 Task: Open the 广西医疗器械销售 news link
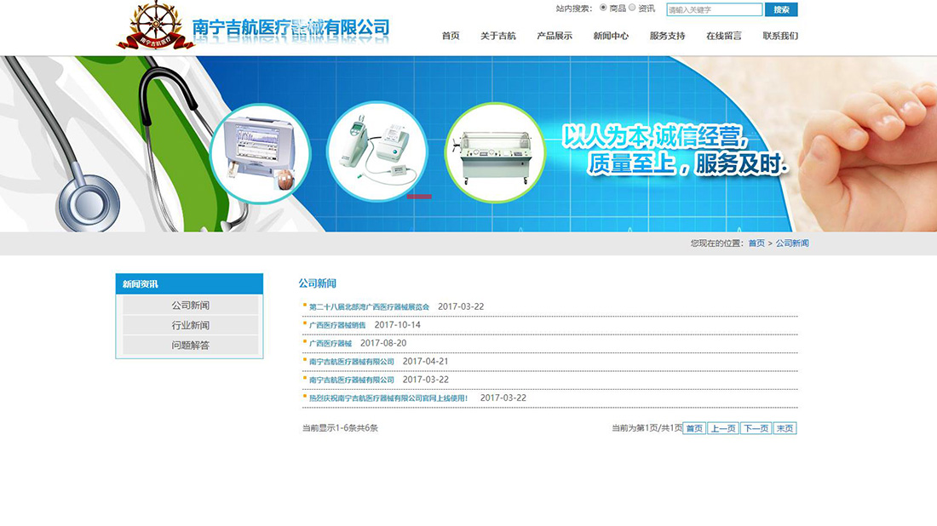point(337,325)
